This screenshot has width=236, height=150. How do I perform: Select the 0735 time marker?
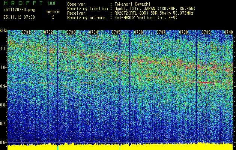(116, 33)
